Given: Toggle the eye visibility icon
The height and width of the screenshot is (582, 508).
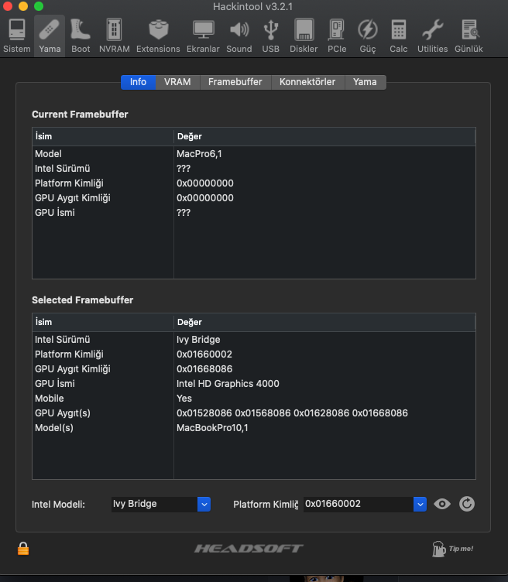Looking at the screenshot, I should click(x=442, y=504).
